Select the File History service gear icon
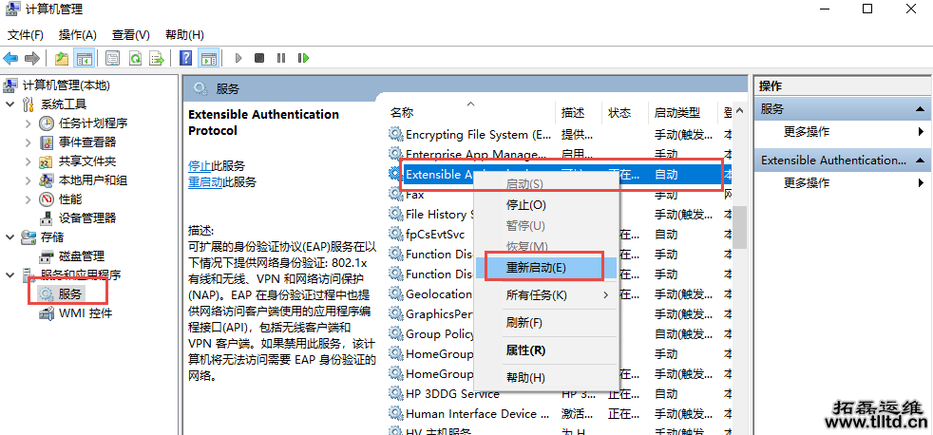The image size is (933, 435). click(x=395, y=214)
